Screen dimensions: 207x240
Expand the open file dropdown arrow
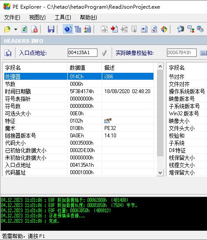coord(16,29)
